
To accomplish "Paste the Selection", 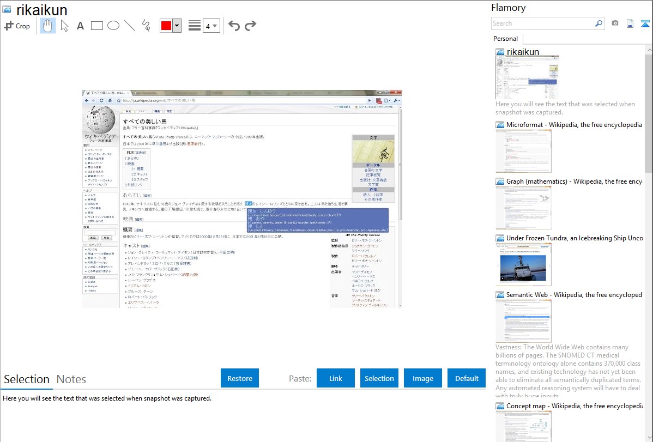I will coord(379,378).
